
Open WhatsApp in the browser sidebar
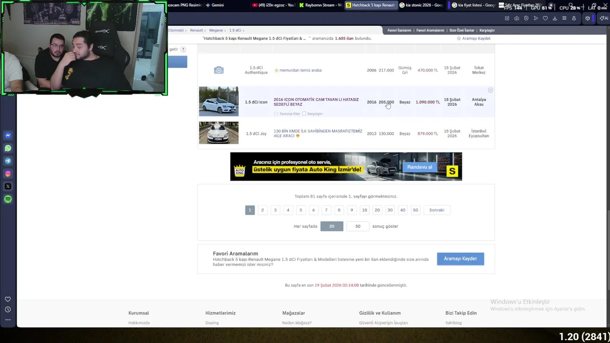8,148
